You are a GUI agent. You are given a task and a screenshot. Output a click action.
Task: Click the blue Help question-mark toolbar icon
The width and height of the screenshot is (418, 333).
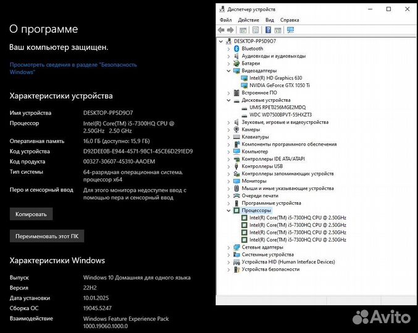(x=268, y=30)
